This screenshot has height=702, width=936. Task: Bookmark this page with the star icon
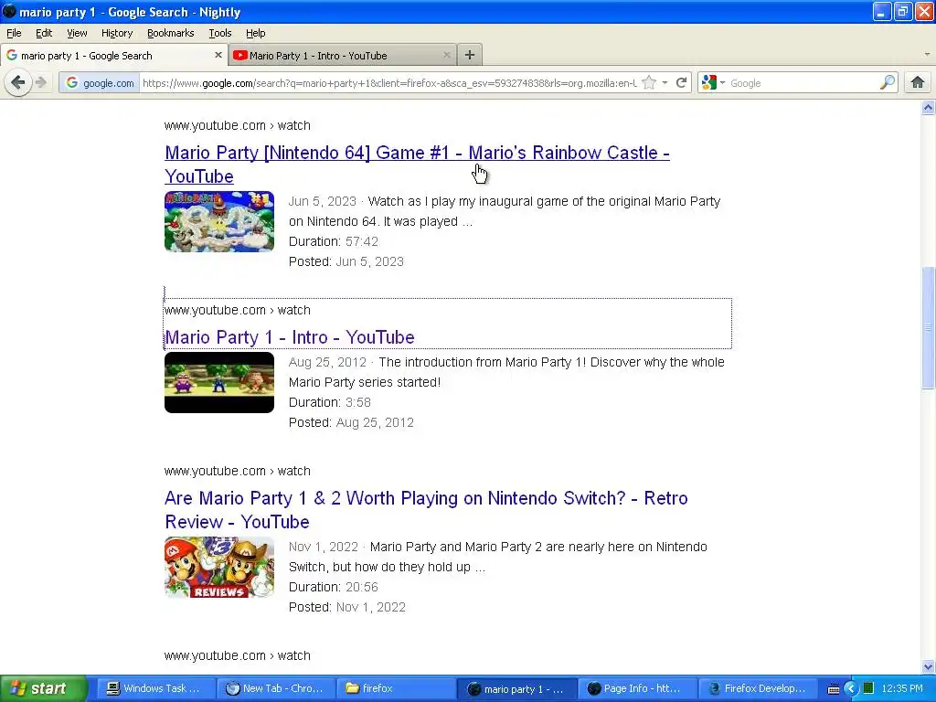pyautogui.click(x=650, y=82)
